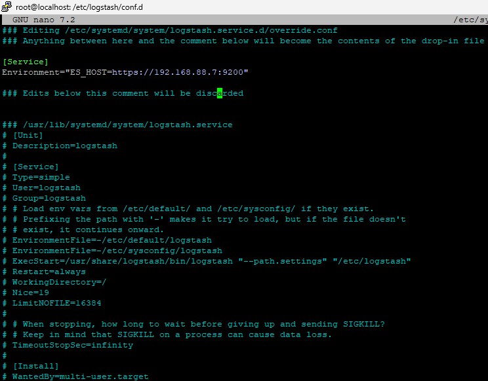Screen dimensions: 488x381
Task: Click the '# ExecStart=/usr/share/logstash/bin/logstash' line
Action: 207,262
